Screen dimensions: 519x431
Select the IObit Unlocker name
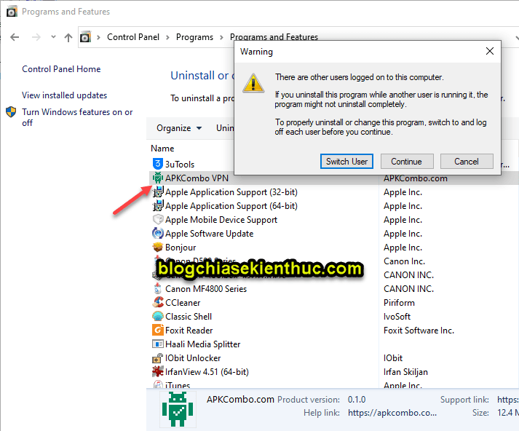(193, 358)
